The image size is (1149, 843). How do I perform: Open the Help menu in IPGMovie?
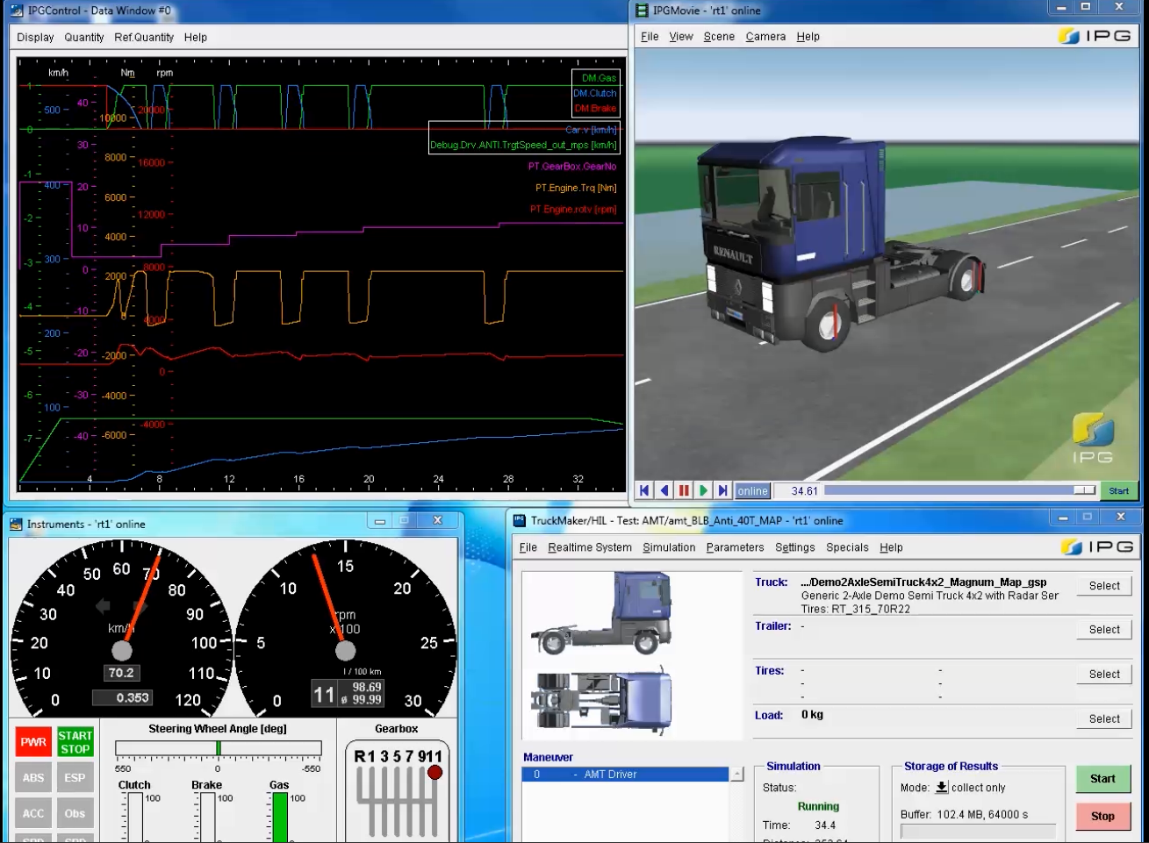808,37
